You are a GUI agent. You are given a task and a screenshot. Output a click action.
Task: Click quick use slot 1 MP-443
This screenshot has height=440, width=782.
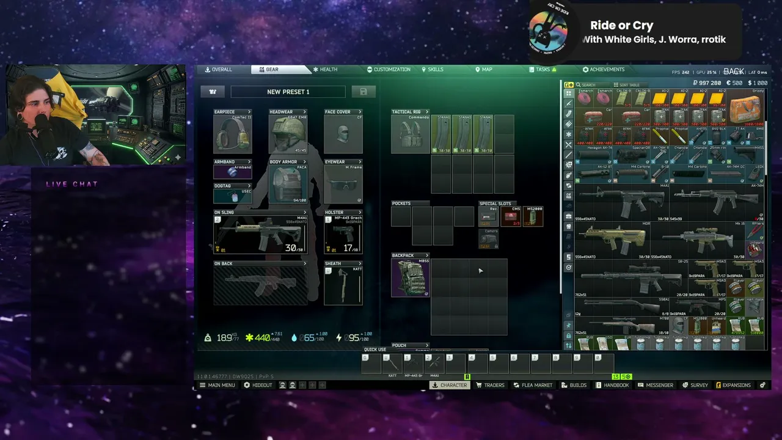[414, 364]
